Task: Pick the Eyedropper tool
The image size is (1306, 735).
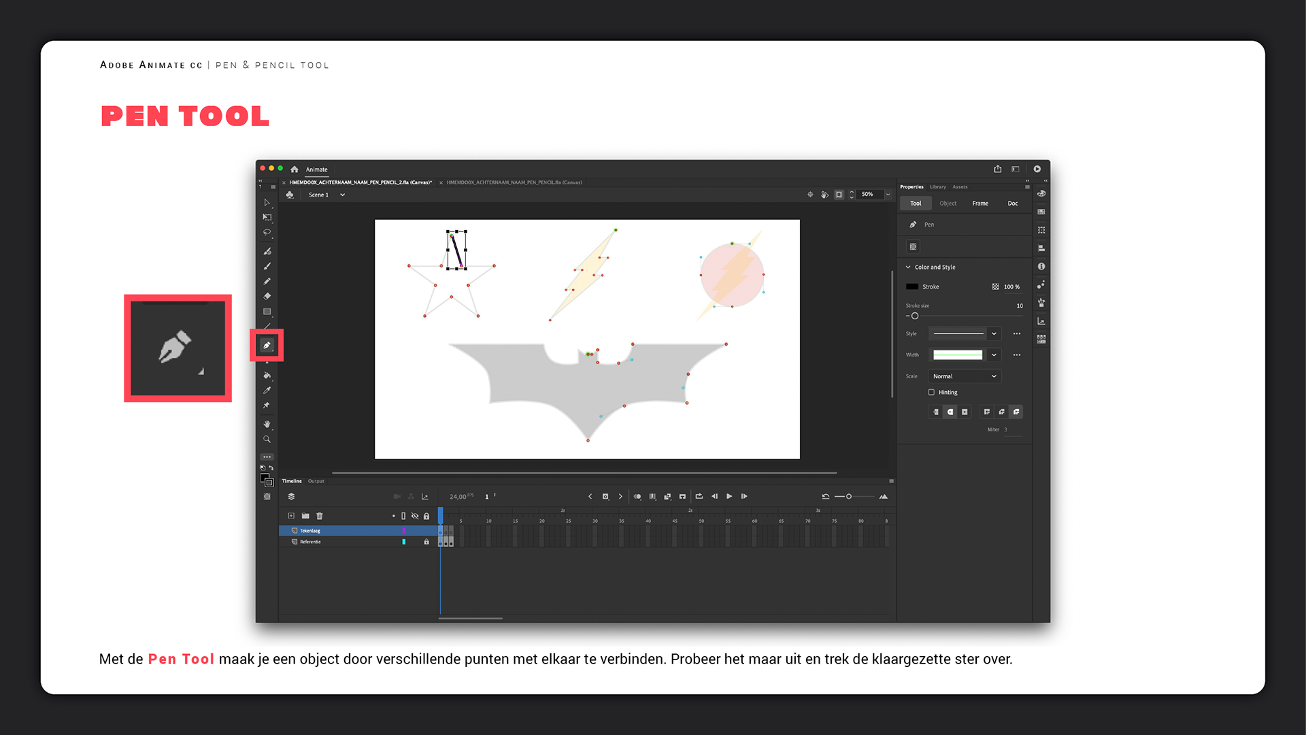Action: pos(267,390)
